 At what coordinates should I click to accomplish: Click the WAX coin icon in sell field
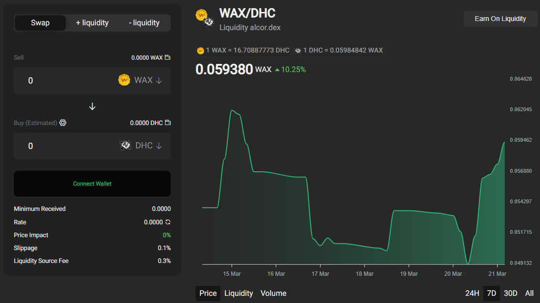[x=124, y=80]
